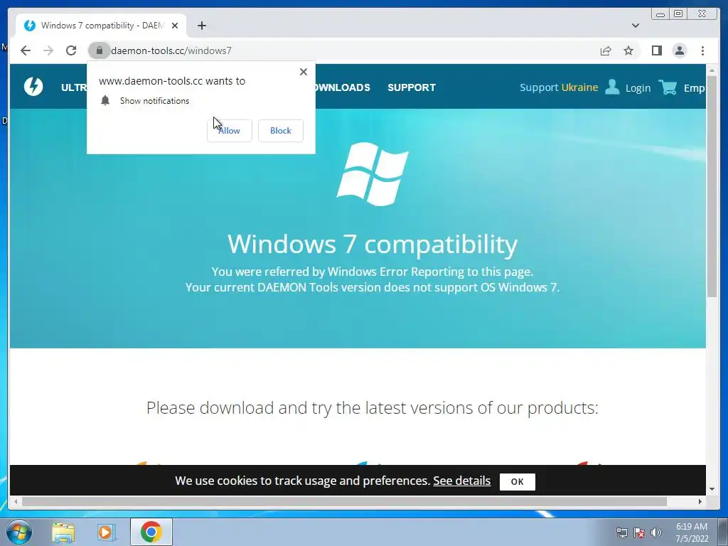
Task: Open the Chrome side panel icon
Action: [x=656, y=50]
